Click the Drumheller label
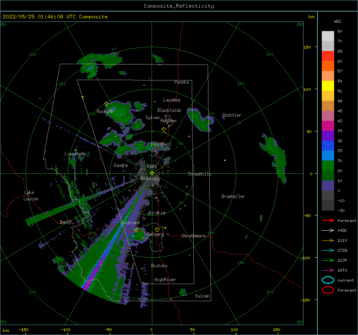 pos(233,196)
